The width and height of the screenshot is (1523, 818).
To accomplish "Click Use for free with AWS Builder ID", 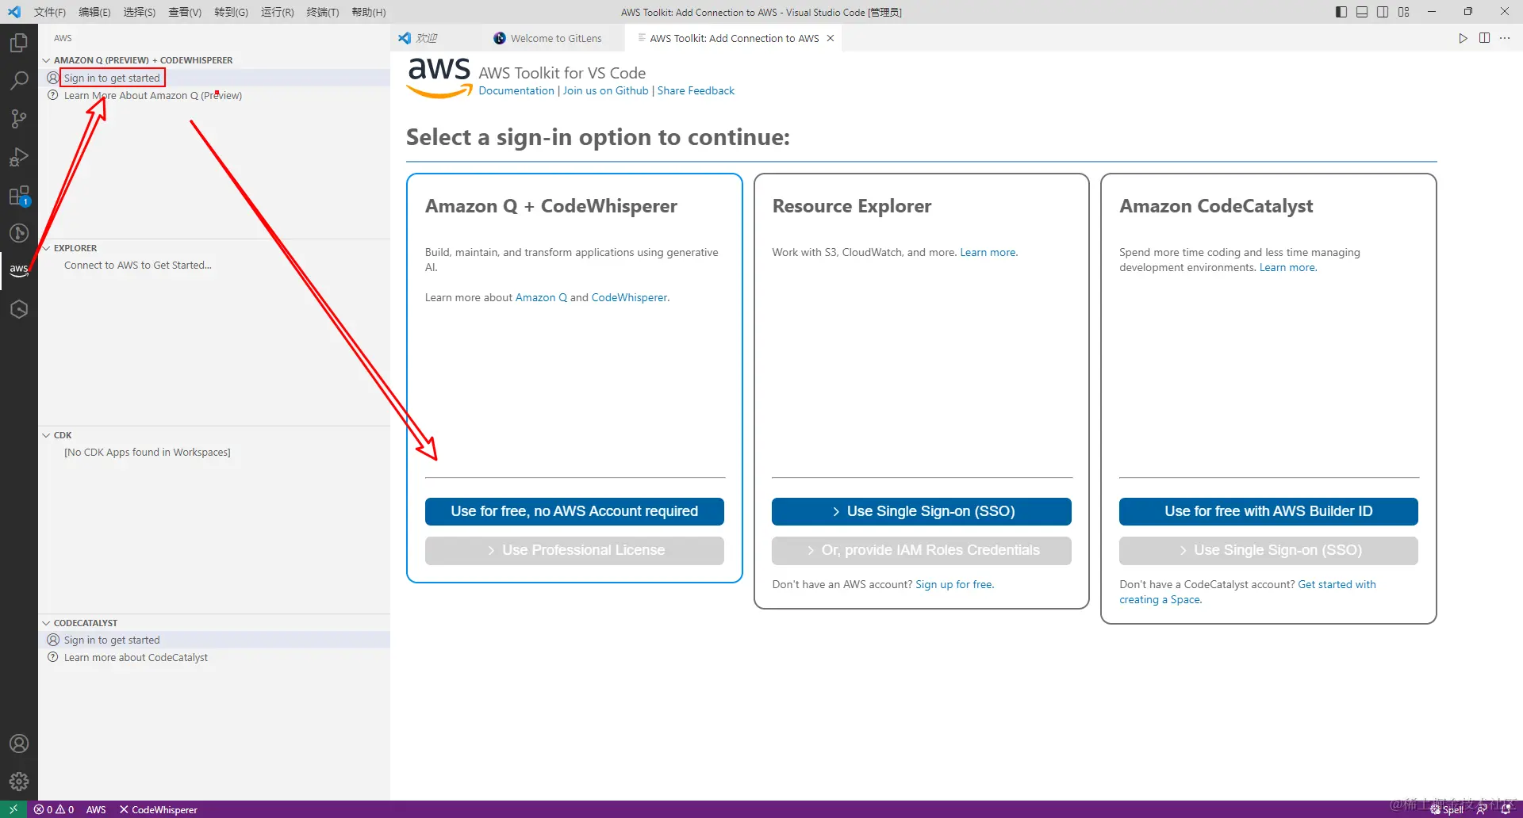I will pyautogui.click(x=1268, y=511).
